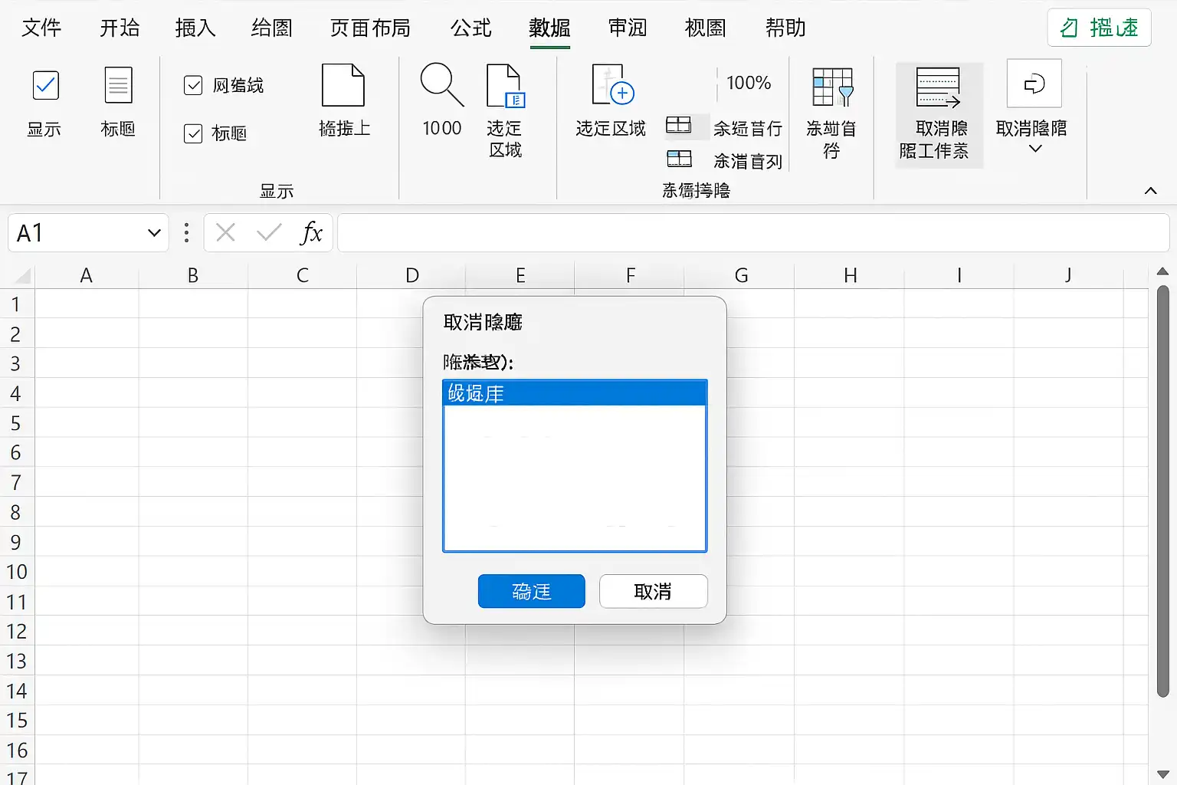The image size is (1177, 785).
Task: Click the 取消 button in dialog
Action: (x=653, y=591)
